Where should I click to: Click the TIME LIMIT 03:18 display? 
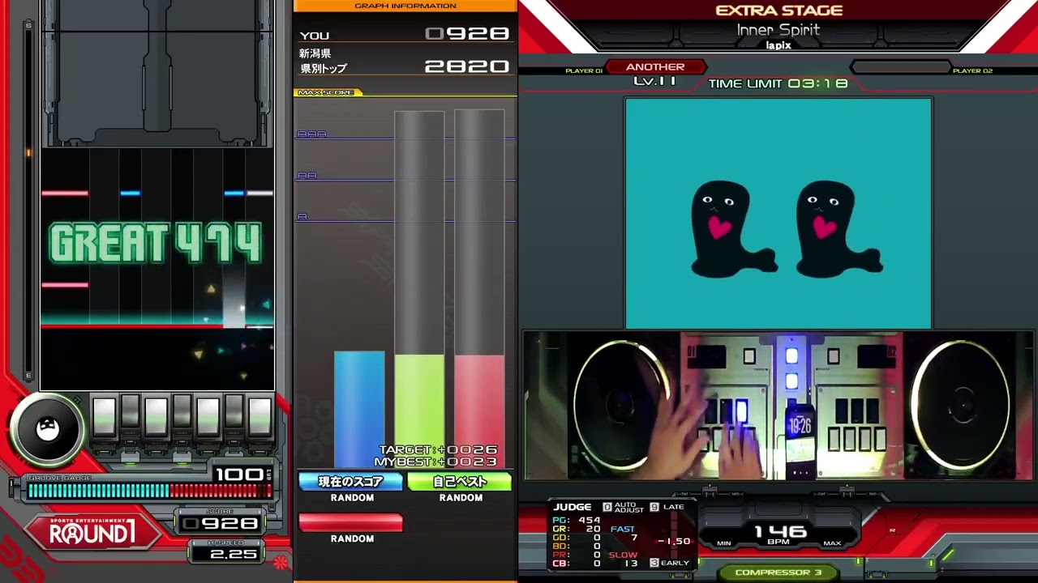tap(778, 83)
